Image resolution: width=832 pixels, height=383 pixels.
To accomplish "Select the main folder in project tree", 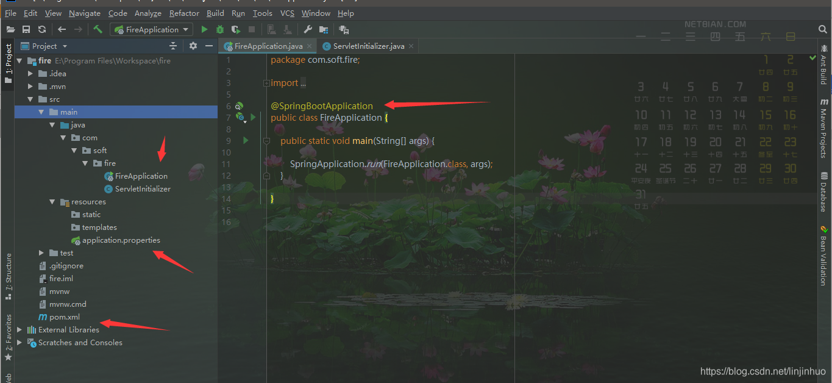I will (x=116, y=112).
